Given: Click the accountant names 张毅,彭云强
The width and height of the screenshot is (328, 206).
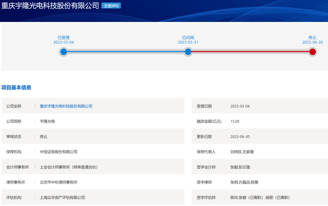Looking at the screenshot, I should coord(240,167).
